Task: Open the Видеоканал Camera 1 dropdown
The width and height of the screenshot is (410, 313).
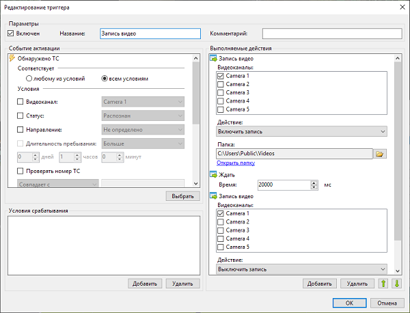Action: pyautogui.click(x=143, y=102)
